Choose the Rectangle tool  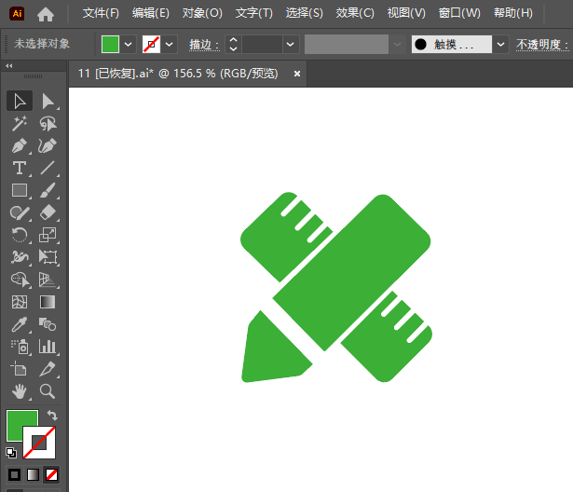click(x=19, y=190)
